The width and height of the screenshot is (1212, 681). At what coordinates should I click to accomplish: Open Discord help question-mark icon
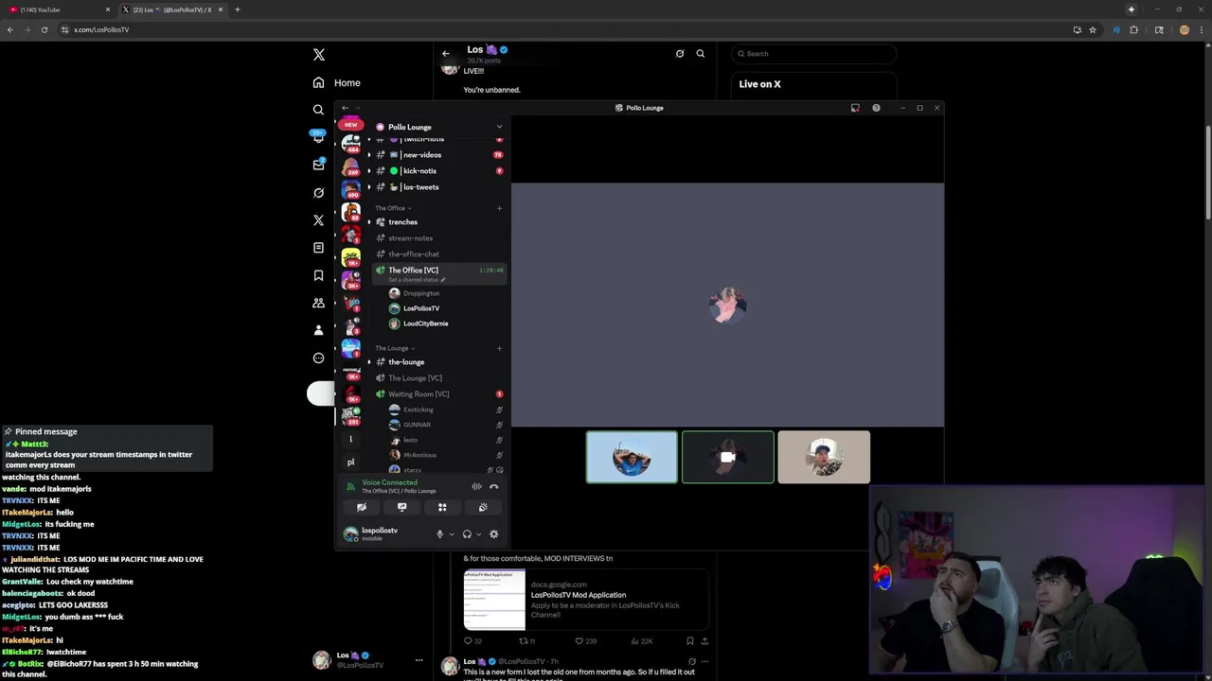(x=876, y=108)
